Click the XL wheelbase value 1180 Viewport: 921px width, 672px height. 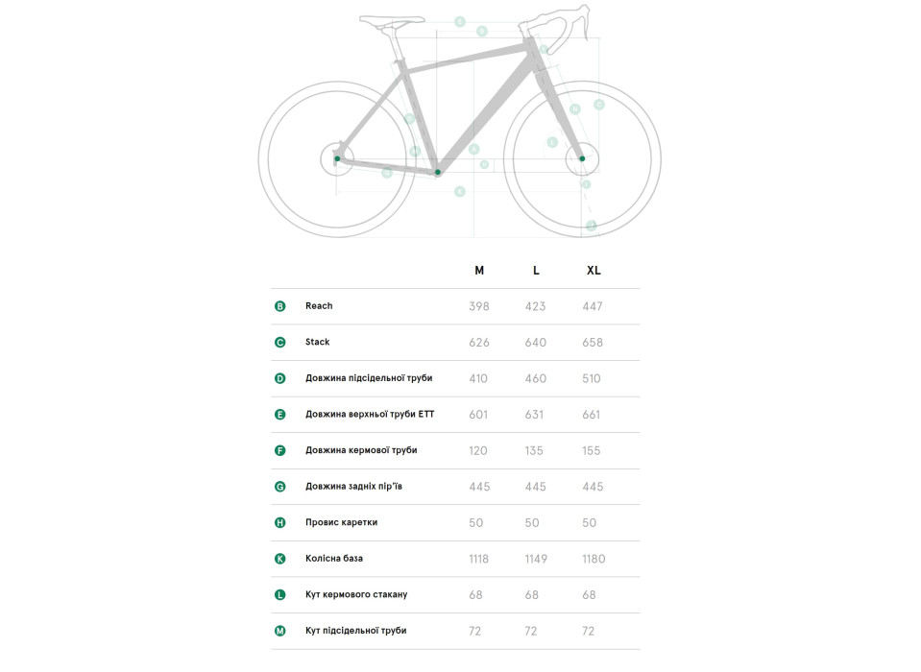click(x=594, y=559)
